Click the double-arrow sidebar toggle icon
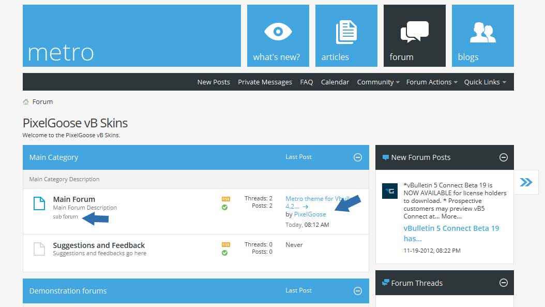The width and height of the screenshot is (545, 307). click(x=526, y=182)
